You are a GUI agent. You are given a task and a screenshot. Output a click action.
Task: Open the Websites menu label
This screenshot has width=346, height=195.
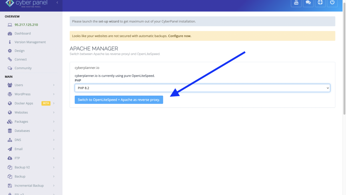click(x=21, y=113)
